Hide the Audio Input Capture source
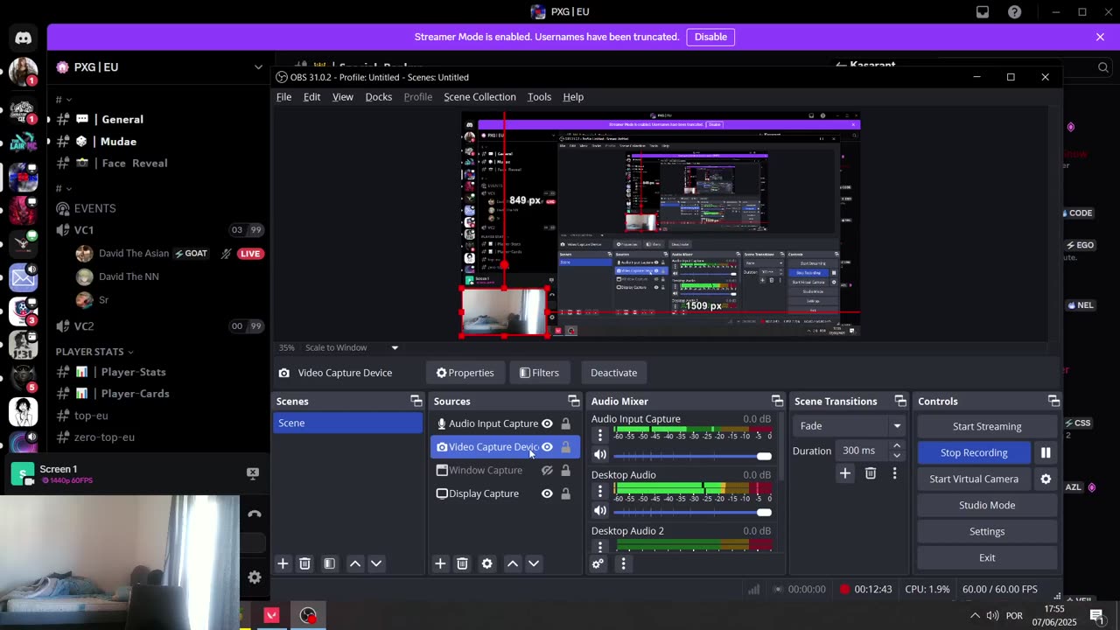The height and width of the screenshot is (630, 1120). tap(547, 423)
